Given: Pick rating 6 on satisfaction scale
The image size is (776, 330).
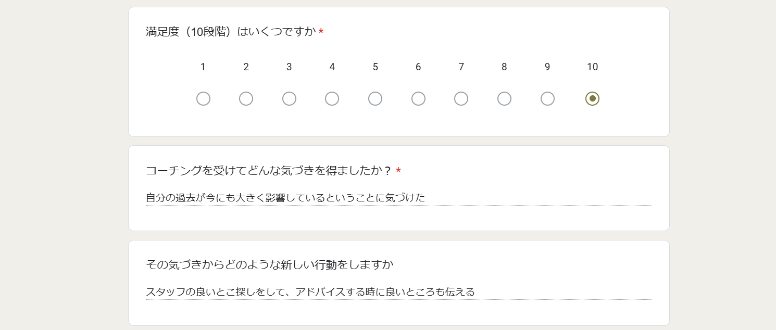Looking at the screenshot, I should click(418, 98).
